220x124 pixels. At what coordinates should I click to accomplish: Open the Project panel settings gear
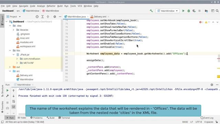[x=55, y=17]
